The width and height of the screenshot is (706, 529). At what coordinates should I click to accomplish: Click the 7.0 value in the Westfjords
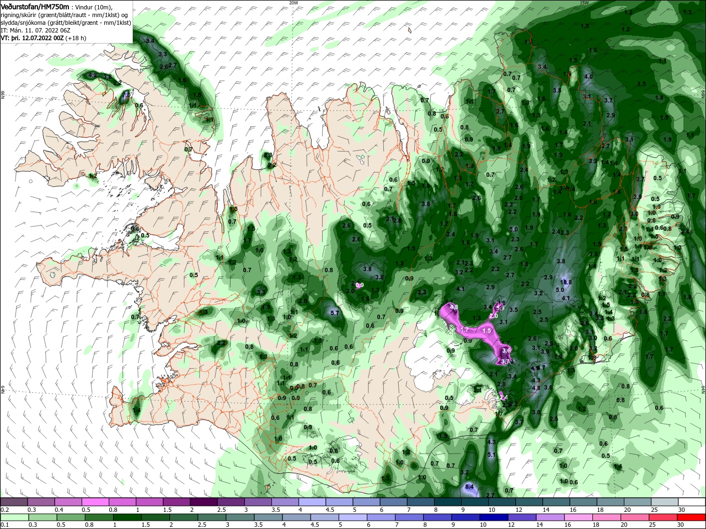coord(126,95)
